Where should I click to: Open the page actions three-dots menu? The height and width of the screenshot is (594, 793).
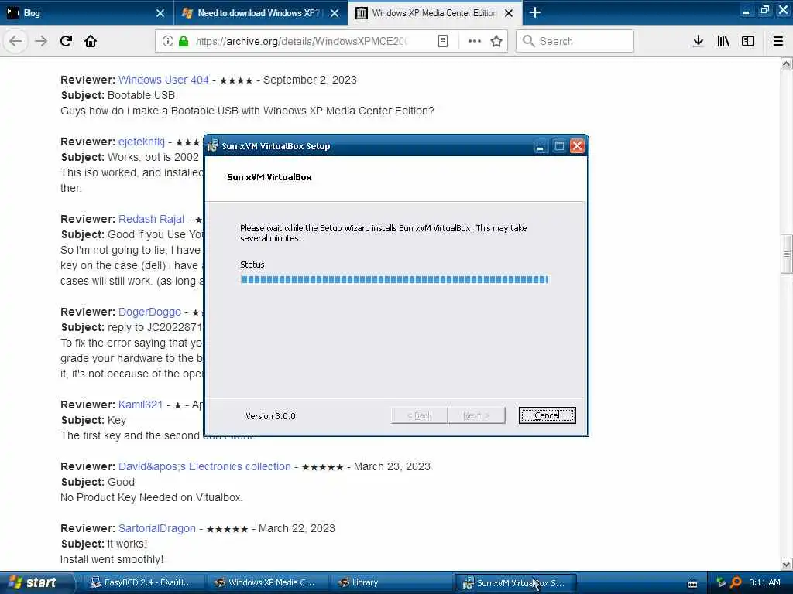click(475, 41)
